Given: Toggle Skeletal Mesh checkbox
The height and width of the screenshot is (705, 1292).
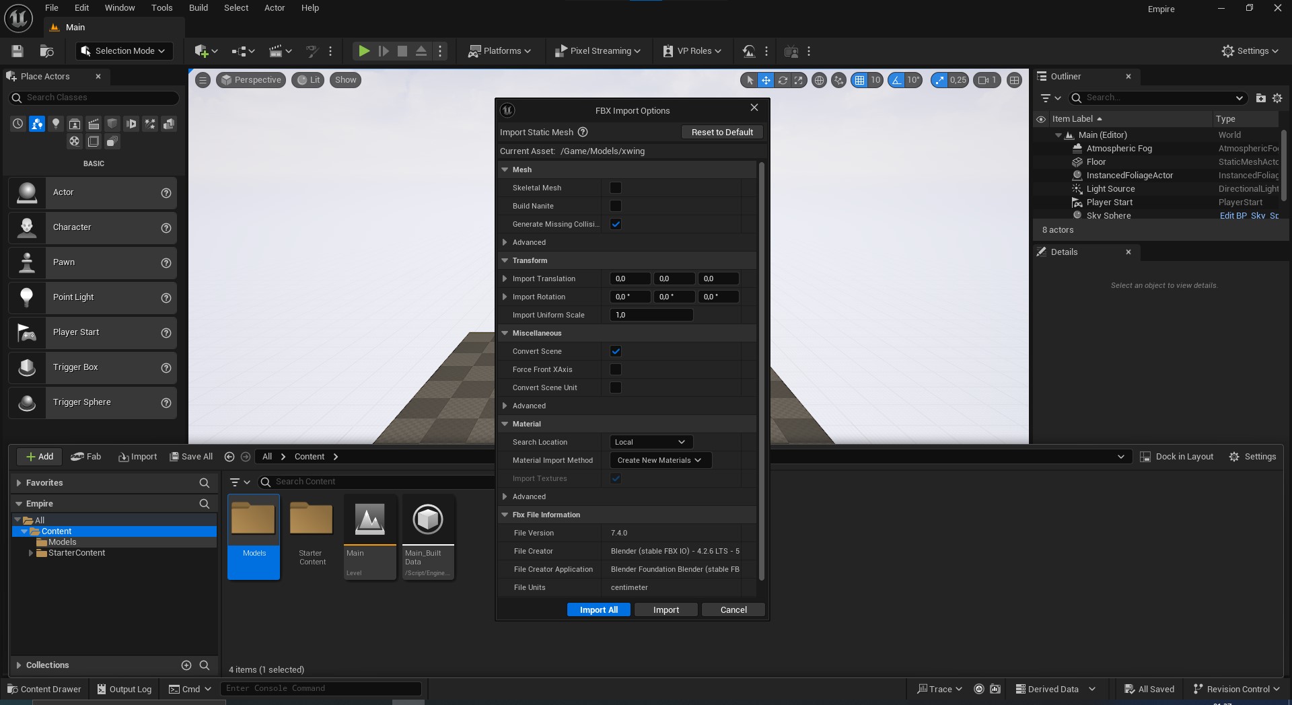Looking at the screenshot, I should tap(616, 188).
